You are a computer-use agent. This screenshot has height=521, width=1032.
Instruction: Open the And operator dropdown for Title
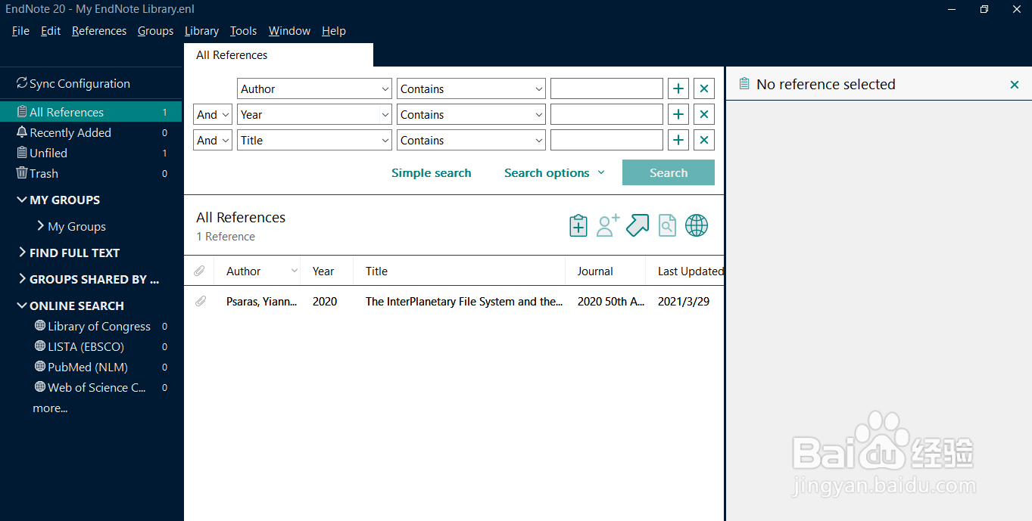point(213,141)
